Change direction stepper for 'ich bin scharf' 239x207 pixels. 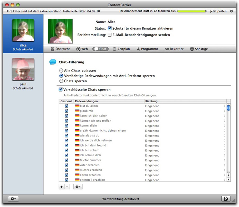click(225, 150)
